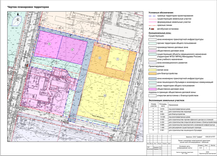This screenshot has width=217, height=156.
Task: Click the bus stop icon in legend
Action: tap(153, 28)
